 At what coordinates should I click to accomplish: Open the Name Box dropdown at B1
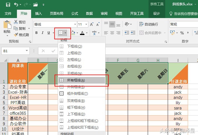click(x=27, y=51)
